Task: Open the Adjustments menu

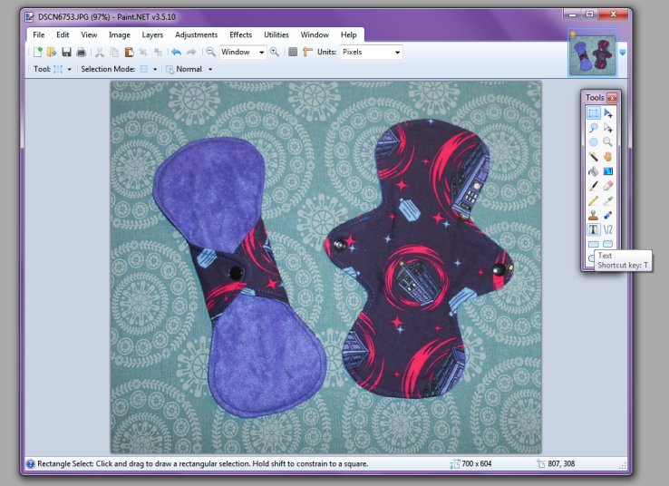Action: [x=196, y=34]
